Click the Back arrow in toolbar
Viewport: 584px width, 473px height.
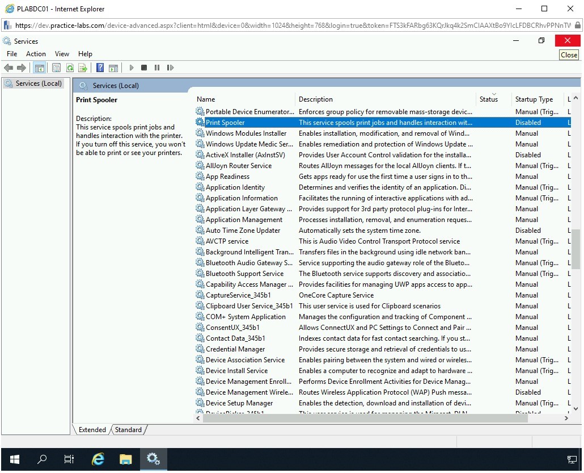[9, 68]
